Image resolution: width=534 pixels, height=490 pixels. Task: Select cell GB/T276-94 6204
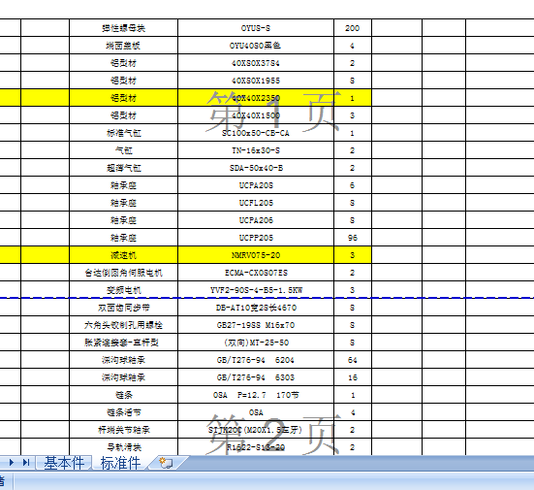coord(256,360)
